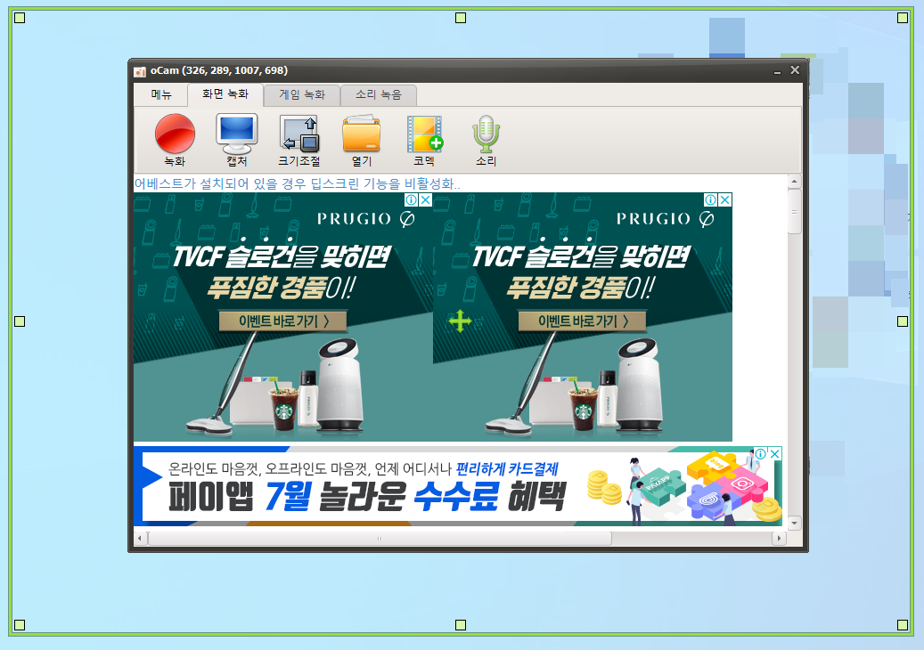924x650 pixels.
Task: Open the 소리 microphone settings
Action: (487, 140)
